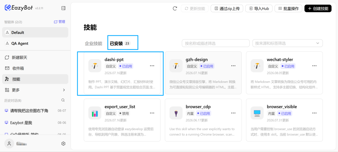The image size is (338, 152).
Task: Open the skills page (技能) in sidebar
Action: tap(35, 79)
